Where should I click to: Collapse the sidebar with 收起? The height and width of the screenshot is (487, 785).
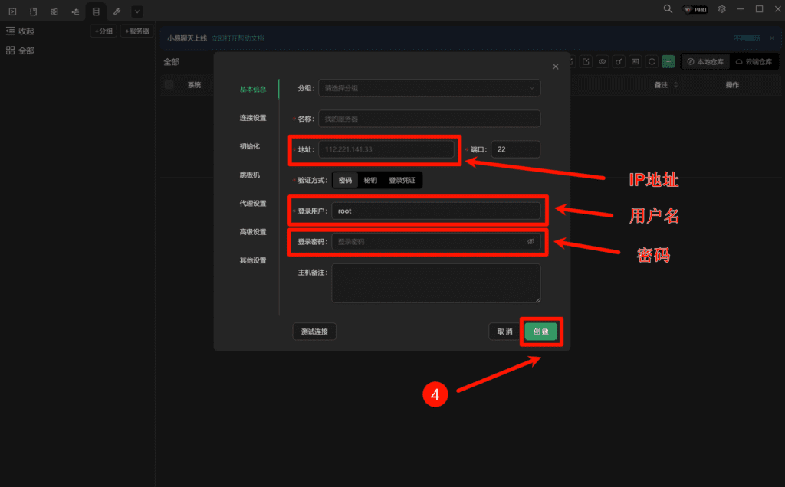click(20, 31)
